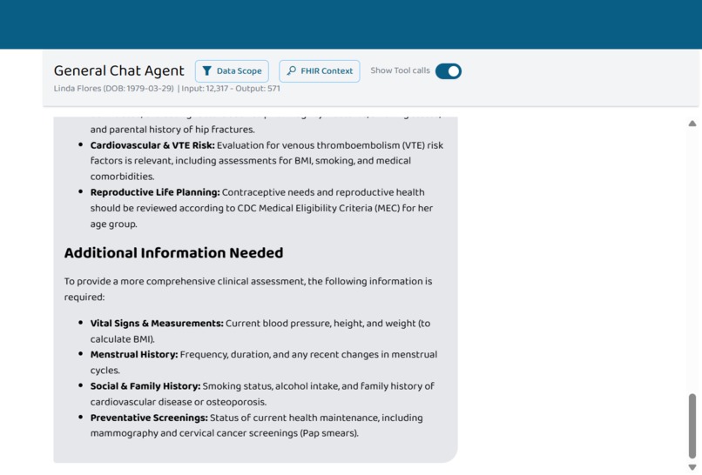The height and width of the screenshot is (475, 702).
Task: Click the 'parental history of hip fractures' text
Action: 182,130
